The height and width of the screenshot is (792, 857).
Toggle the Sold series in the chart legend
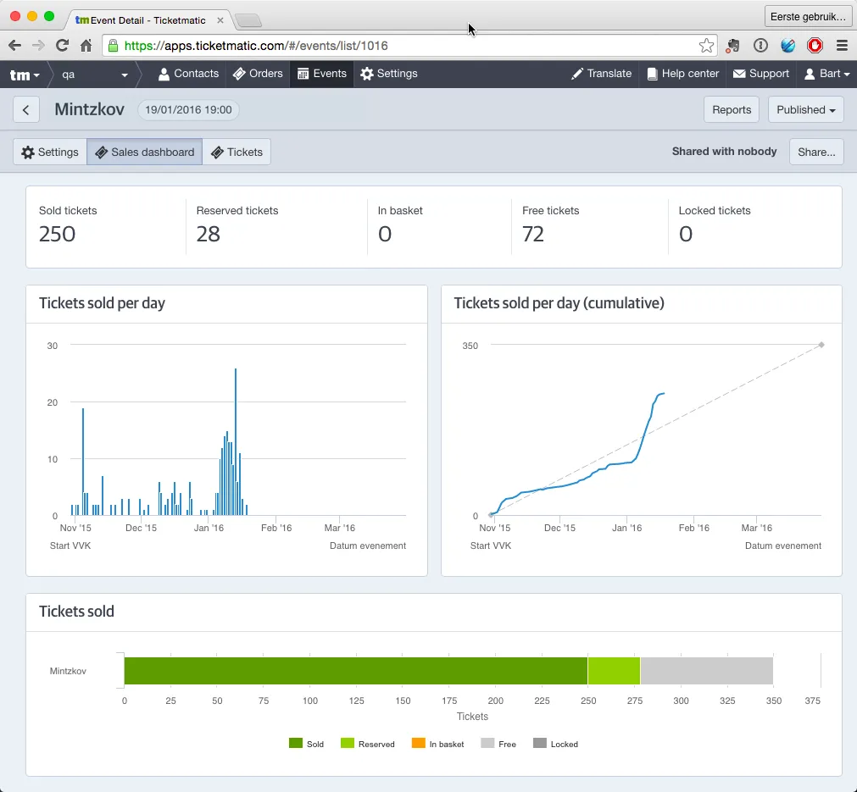(x=306, y=744)
